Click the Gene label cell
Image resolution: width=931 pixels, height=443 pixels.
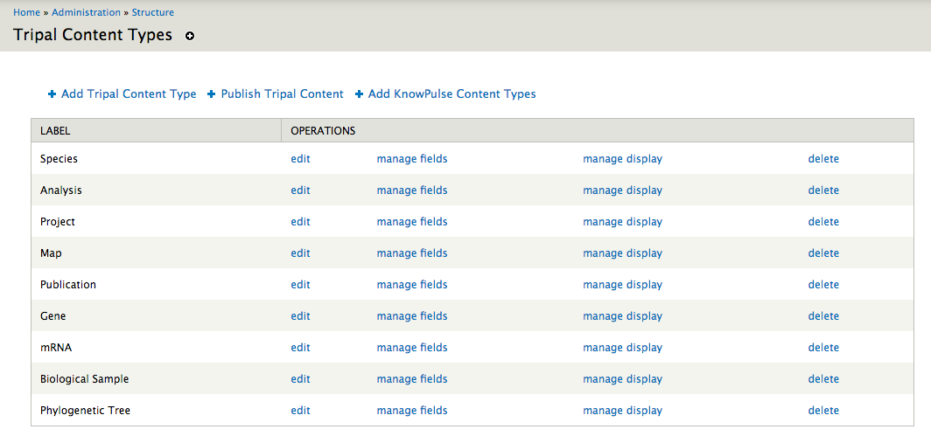pyautogui.click(x=156, y=316)
